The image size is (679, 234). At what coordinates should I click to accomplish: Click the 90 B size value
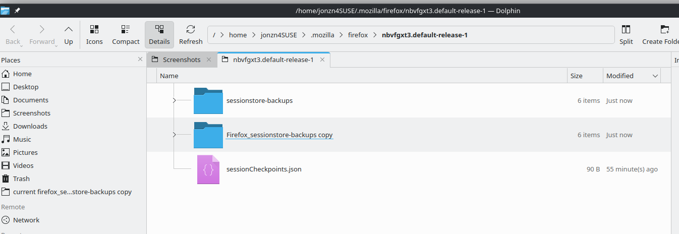(593, 169)
